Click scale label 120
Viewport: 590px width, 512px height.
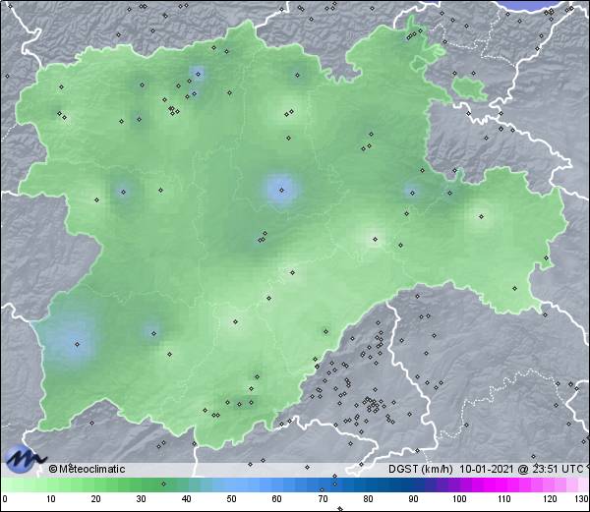[550, 499]
